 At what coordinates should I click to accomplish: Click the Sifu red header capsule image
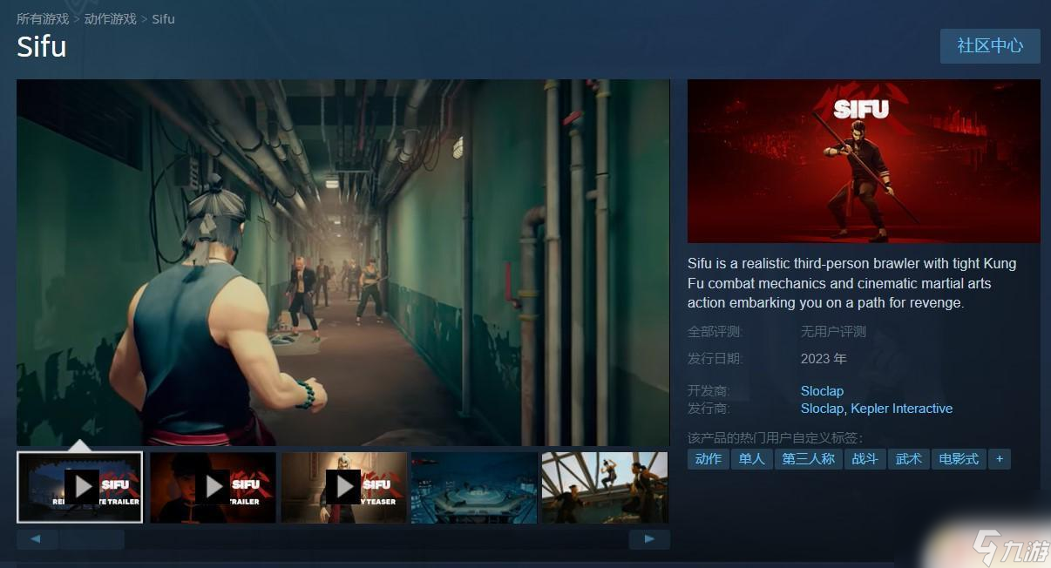click(864, 161)
